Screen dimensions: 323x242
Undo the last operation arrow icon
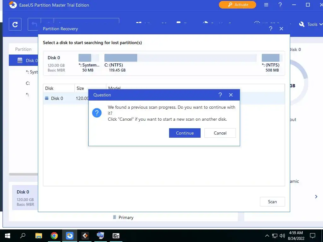click(34, 24)
